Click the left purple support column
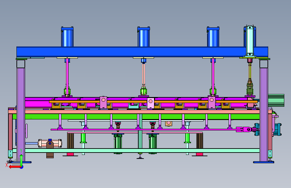 coord(21,114)
